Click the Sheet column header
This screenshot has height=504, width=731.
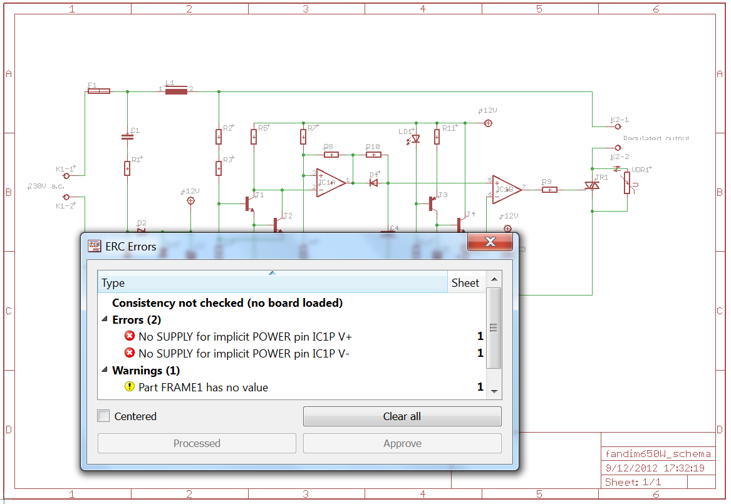(465, 283)
